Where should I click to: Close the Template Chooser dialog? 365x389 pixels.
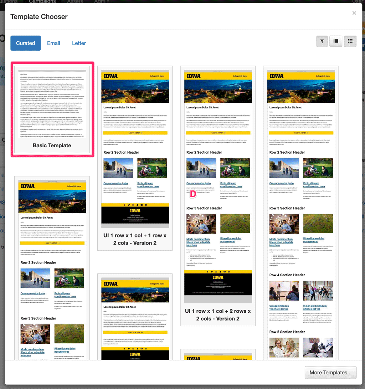(354, 13)
